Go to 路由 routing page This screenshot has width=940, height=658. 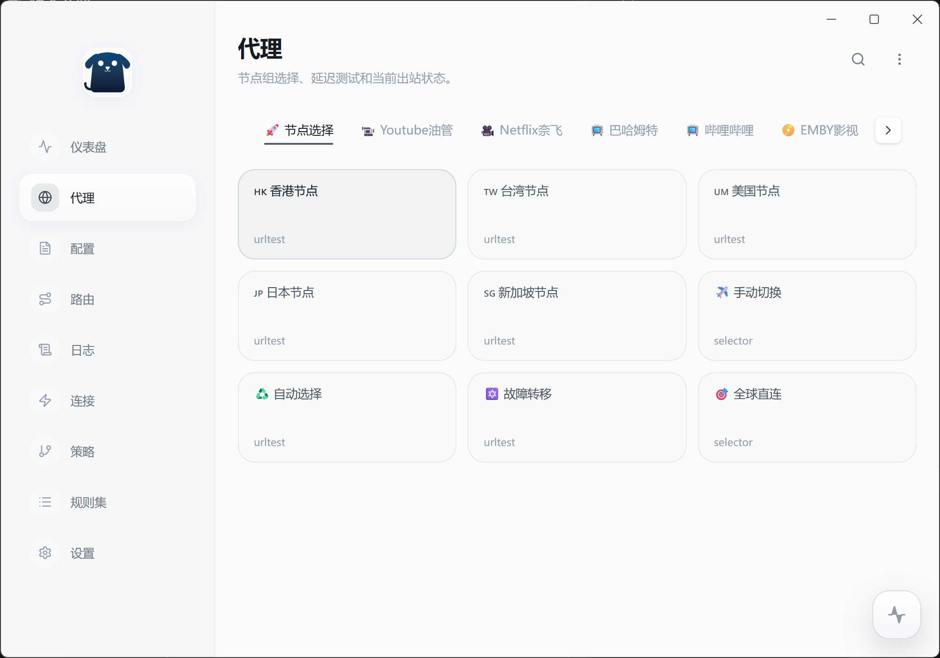(x=82, y=299)
